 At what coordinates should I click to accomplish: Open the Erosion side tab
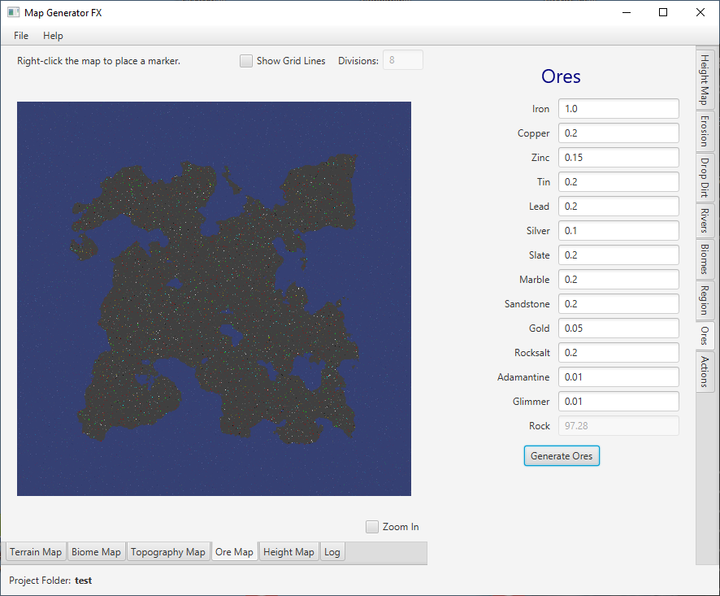tap(704, 130)
